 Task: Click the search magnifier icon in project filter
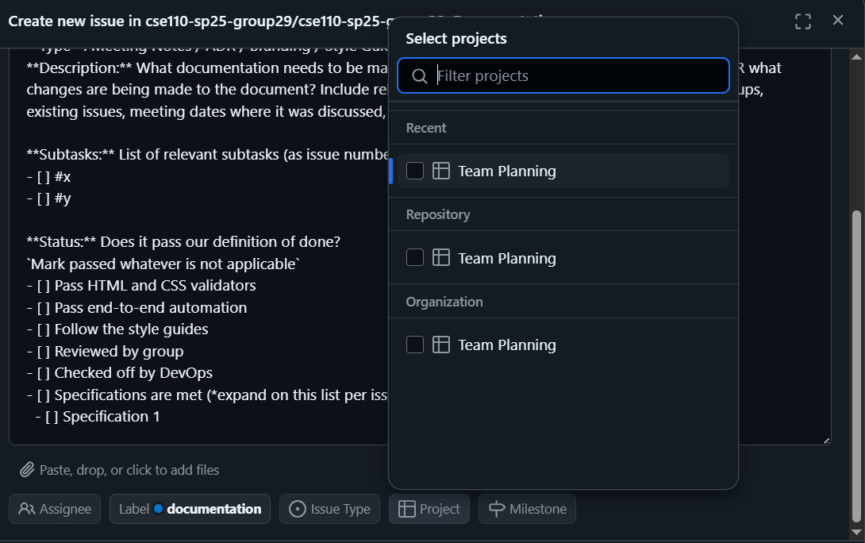(420, 76)
